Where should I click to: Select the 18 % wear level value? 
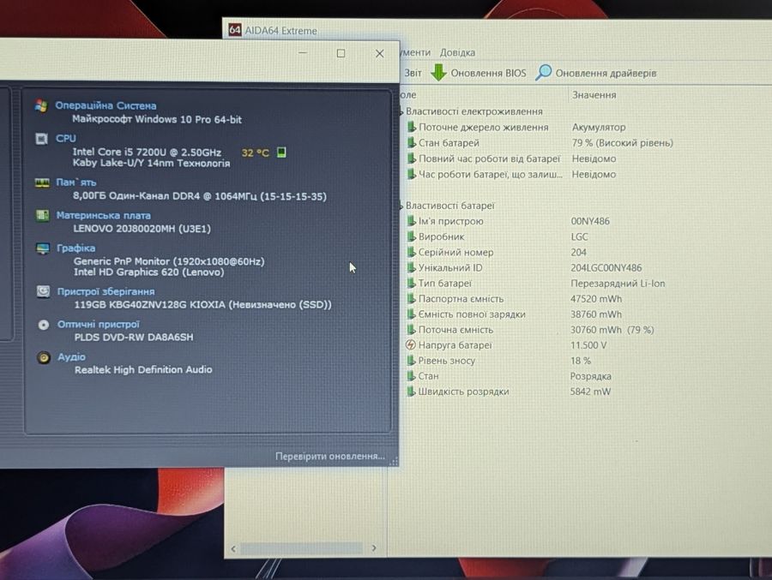[x=581, y=361]
